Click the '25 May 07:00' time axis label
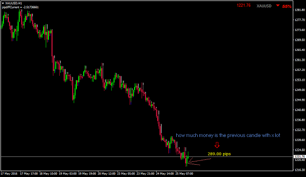 click(x=184, y=174)
